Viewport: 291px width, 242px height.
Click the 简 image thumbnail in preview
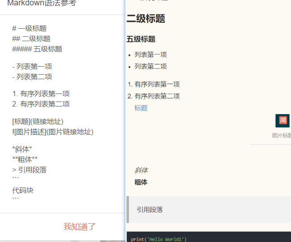282,121
